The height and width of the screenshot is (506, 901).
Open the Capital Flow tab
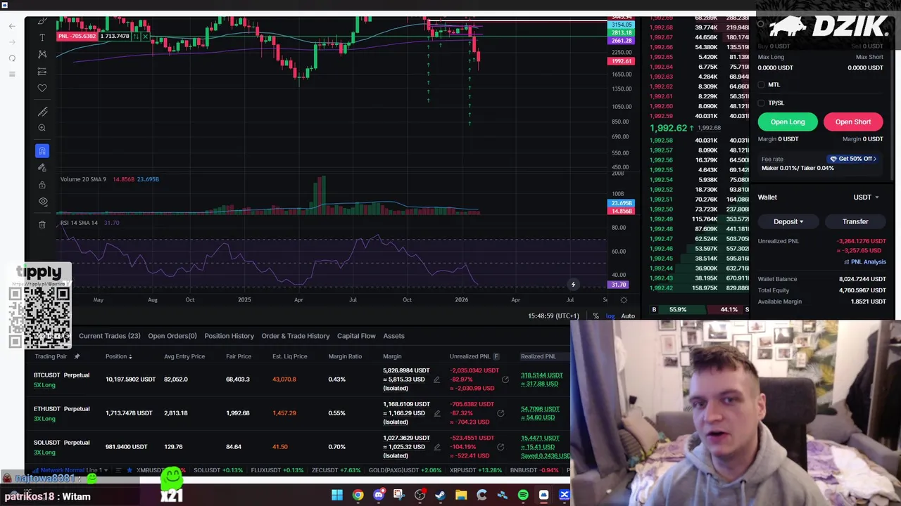[x=356, y=336]
